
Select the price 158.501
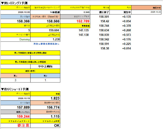click(x=104, y=17)
